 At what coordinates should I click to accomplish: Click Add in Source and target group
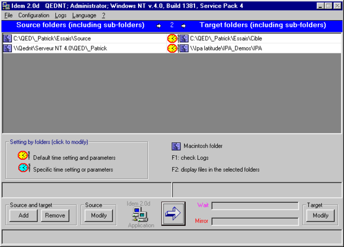(x=23, y=216)
